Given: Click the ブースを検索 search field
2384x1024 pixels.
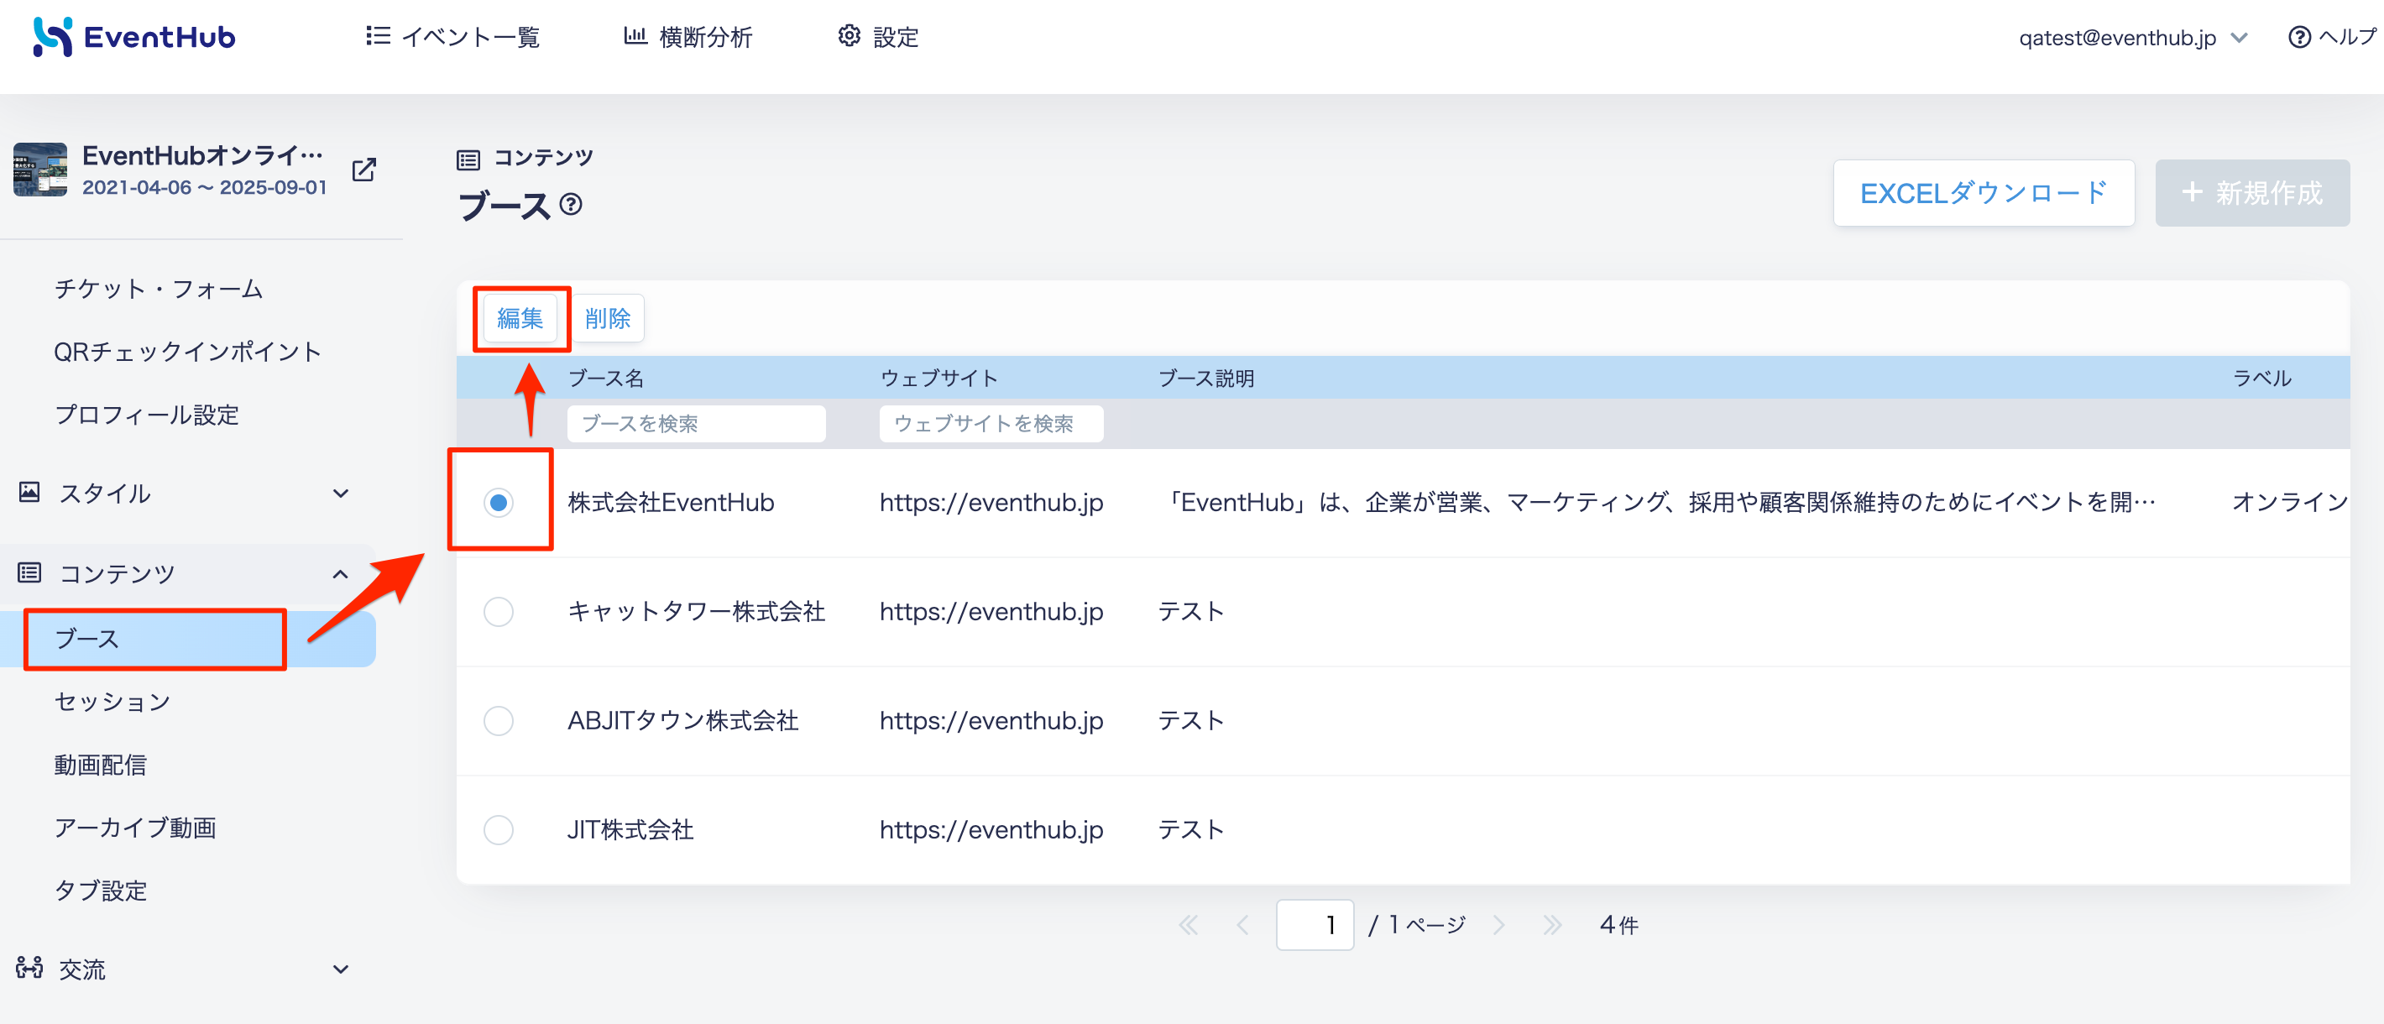Looking at the screenshot, I should pyautogui.click(x=696, y=424).
